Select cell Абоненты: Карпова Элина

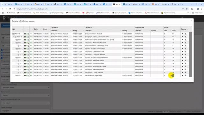point(103,61)
